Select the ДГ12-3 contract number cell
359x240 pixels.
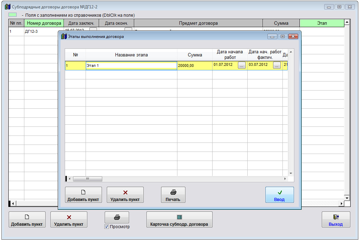[x=41, y=31]
